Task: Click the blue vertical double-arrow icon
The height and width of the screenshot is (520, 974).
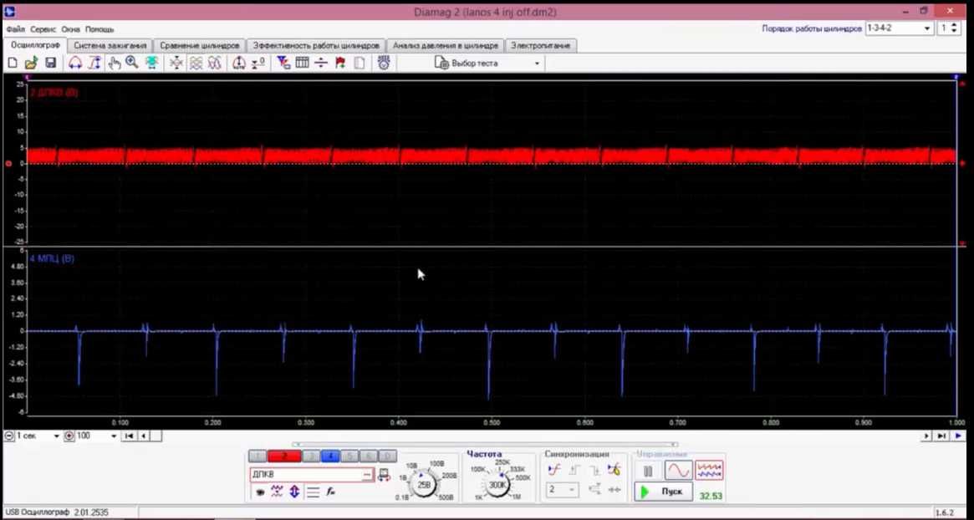Action: [294, 492]
